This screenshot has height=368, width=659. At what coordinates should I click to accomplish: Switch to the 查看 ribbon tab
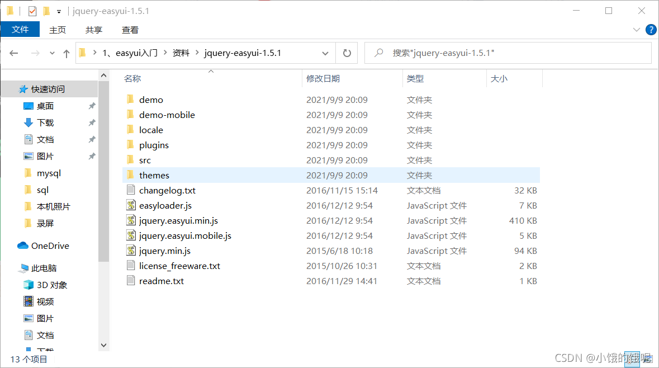pyautogui.click(x=130, y=30)
